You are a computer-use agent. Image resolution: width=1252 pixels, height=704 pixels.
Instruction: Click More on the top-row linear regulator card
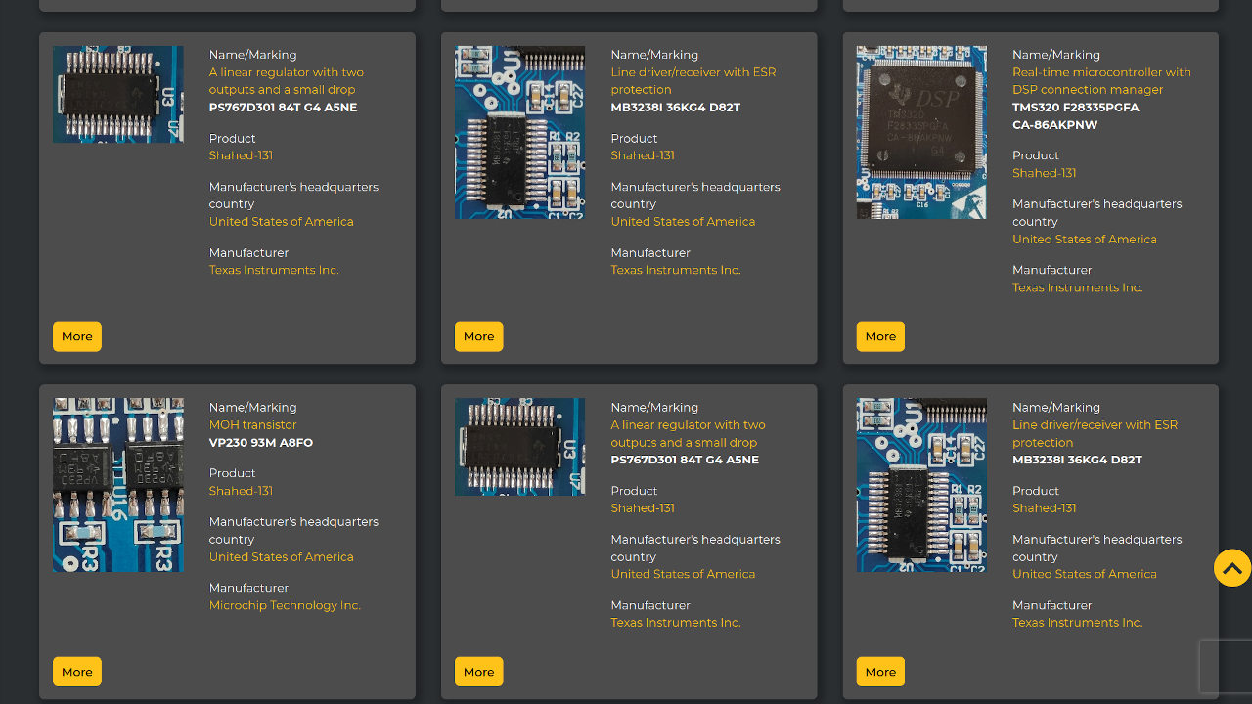(77, 336)
